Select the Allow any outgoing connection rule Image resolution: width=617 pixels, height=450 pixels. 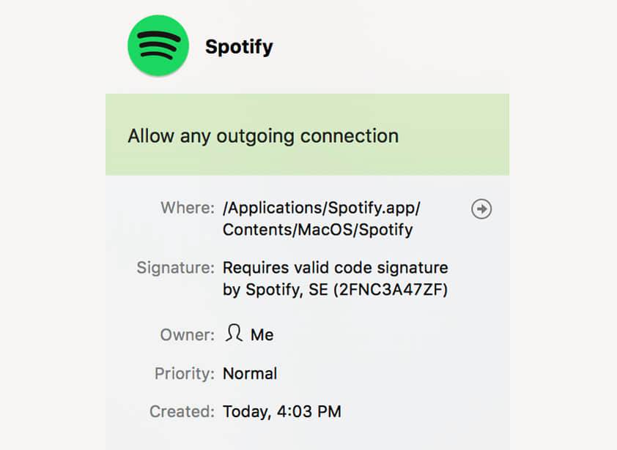307,135
